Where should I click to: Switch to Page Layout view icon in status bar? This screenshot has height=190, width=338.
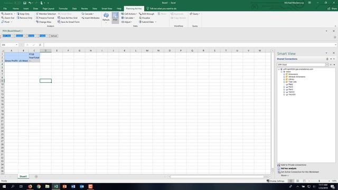pos(297,181)
